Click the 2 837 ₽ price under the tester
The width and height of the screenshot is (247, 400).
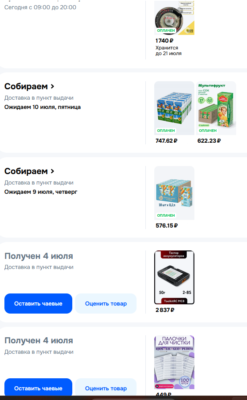point(165,310)
